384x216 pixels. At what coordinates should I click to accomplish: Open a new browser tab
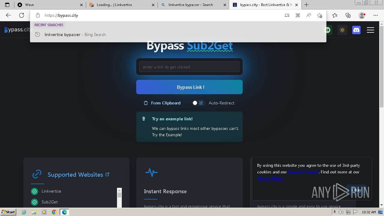click(306, 5)
